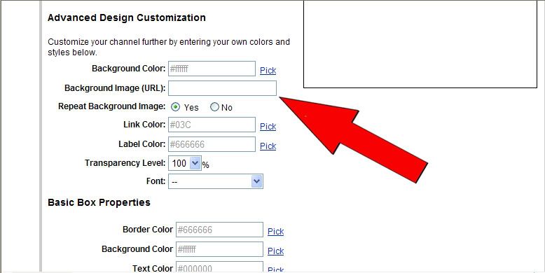Click the Repeat Background Image label
This screenshot has height=273, width=545.
click(112, 106)
